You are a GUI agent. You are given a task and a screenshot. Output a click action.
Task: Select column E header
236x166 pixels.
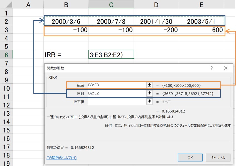201,4
